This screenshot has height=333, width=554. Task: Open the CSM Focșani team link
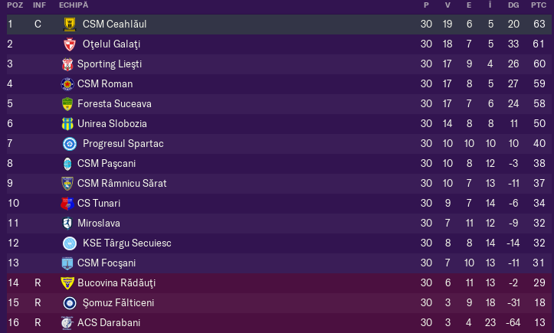point(107,263)
